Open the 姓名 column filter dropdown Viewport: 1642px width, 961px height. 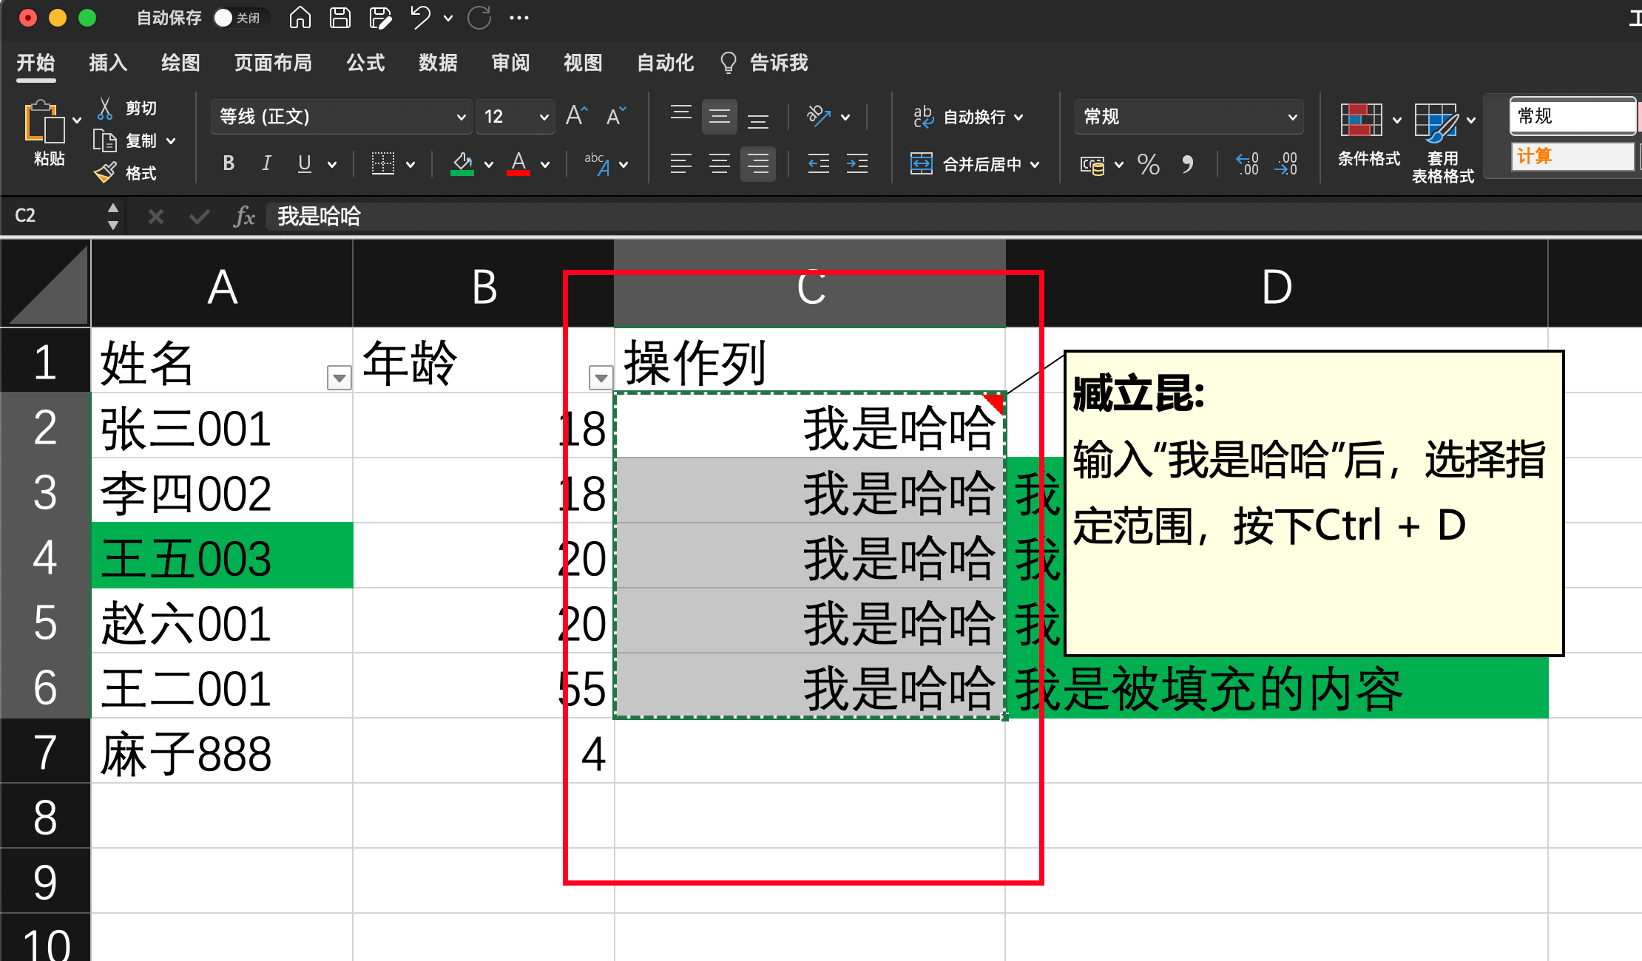pos(339,378)
